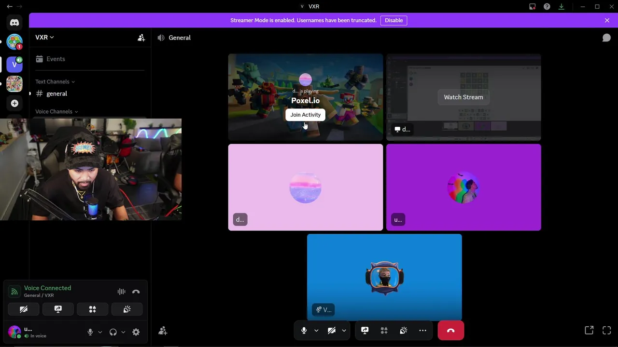This screenshot has width=618, height=347.
Task: Turn on camera in bottom call bar
Action: [332, 331]
